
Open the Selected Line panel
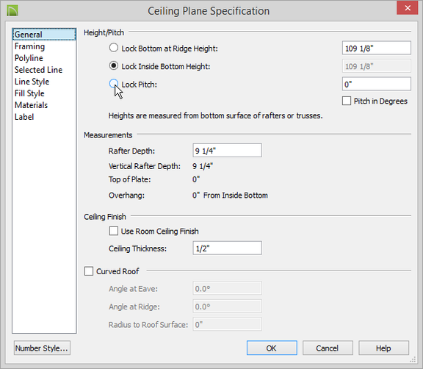pyautogui.click(x=38, y=70)
